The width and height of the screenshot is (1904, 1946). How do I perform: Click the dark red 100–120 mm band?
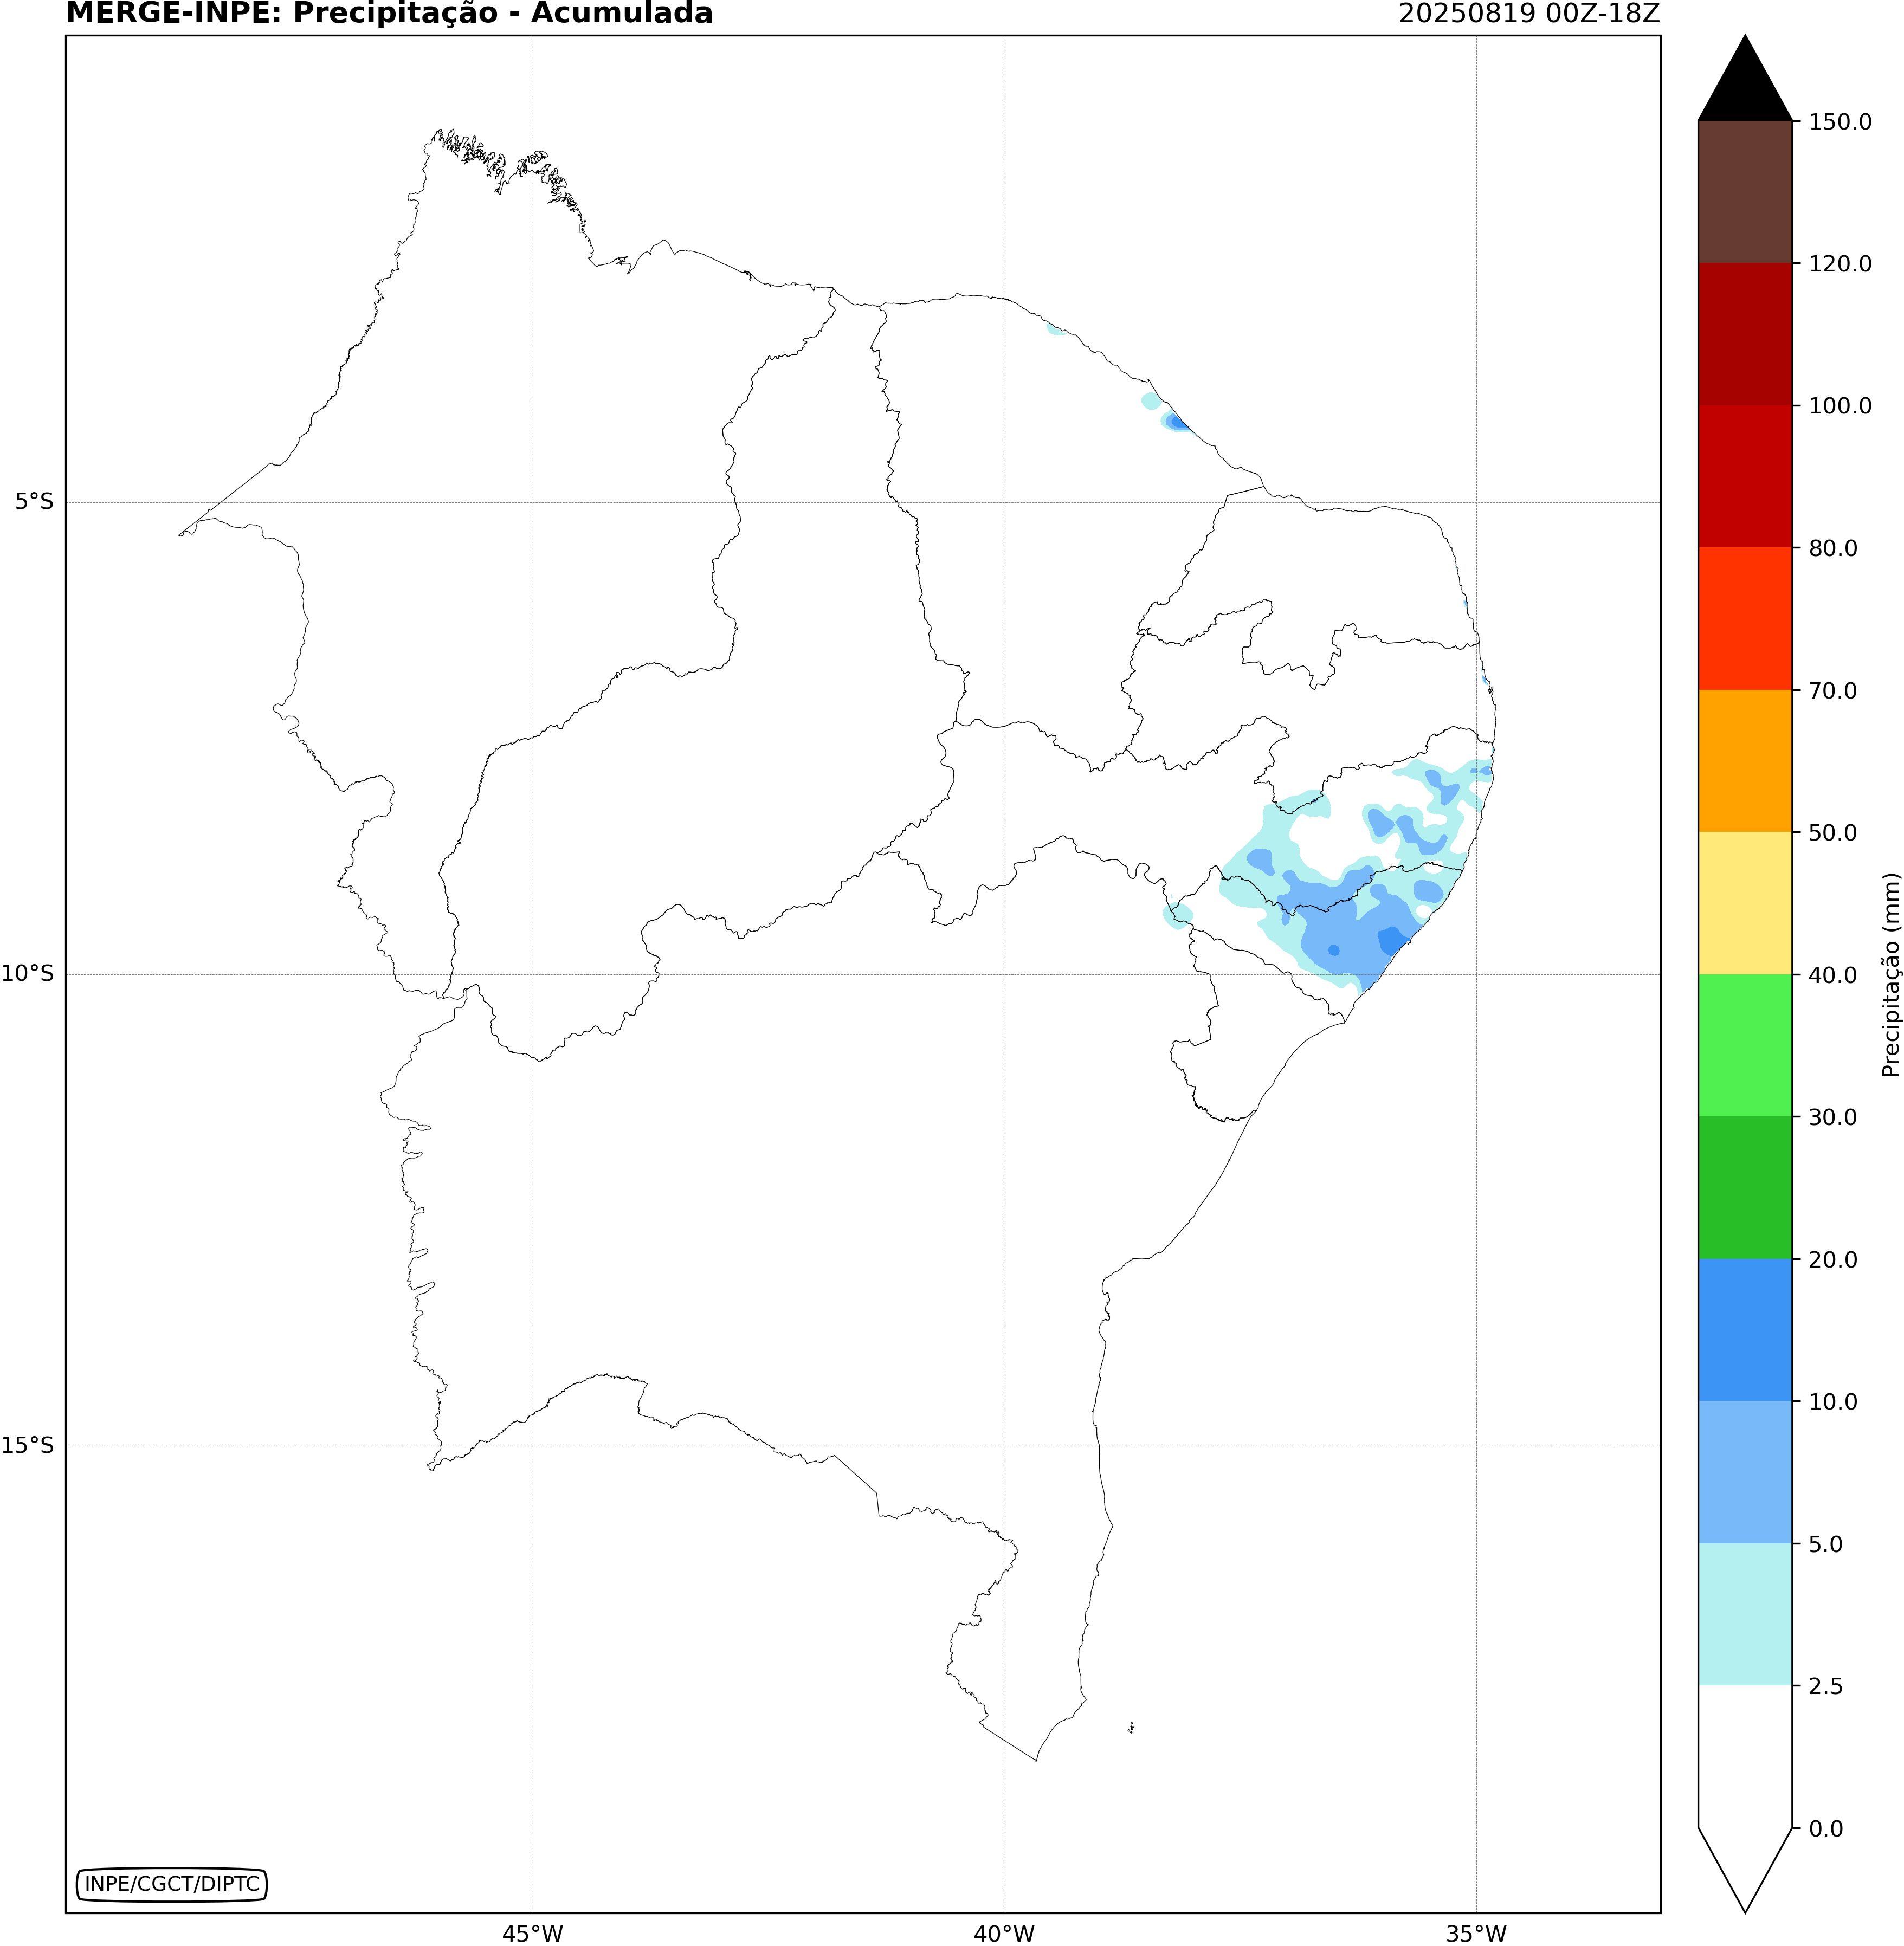(x=1744, y=334)
